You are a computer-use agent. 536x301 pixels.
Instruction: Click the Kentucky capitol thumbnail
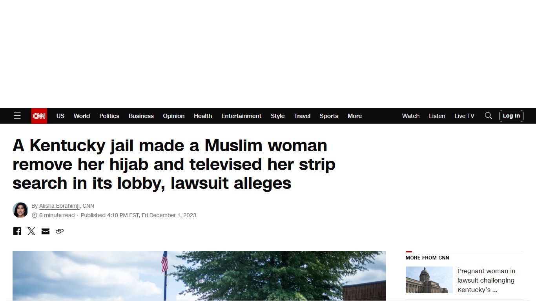(x=429, y=280)
